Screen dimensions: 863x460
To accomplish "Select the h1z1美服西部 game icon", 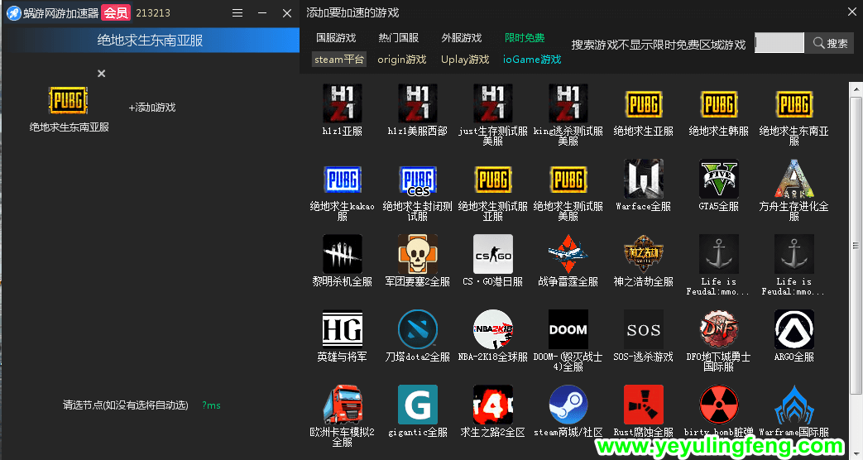I will coord(418,103).
